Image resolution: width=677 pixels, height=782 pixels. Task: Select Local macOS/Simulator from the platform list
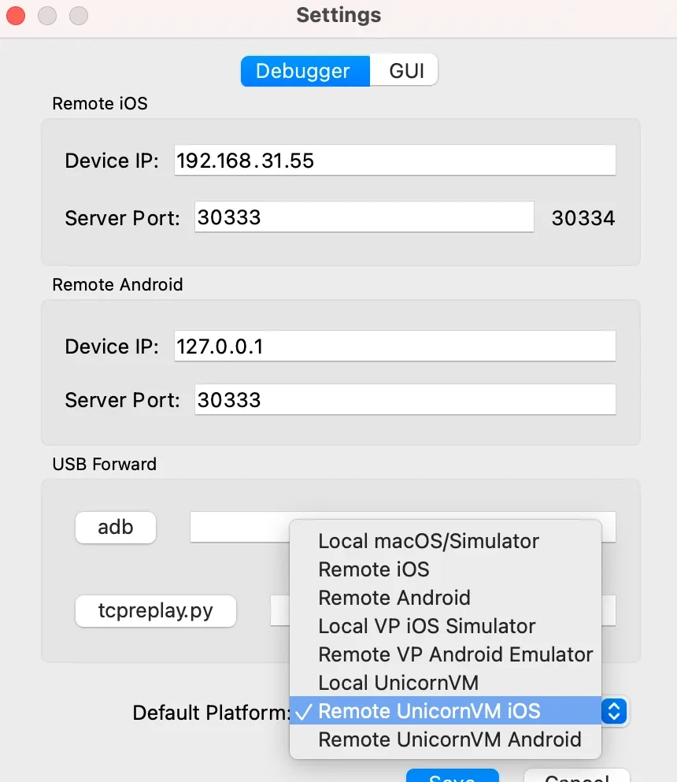(x=446, y=541)
